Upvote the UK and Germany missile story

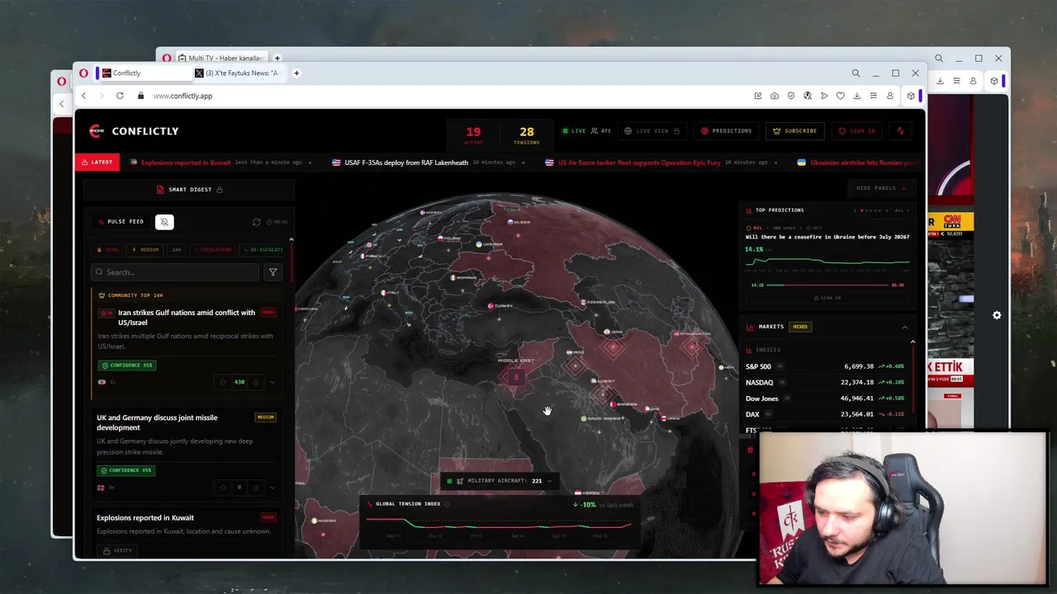pyautogui.click(x=222, y=488)
